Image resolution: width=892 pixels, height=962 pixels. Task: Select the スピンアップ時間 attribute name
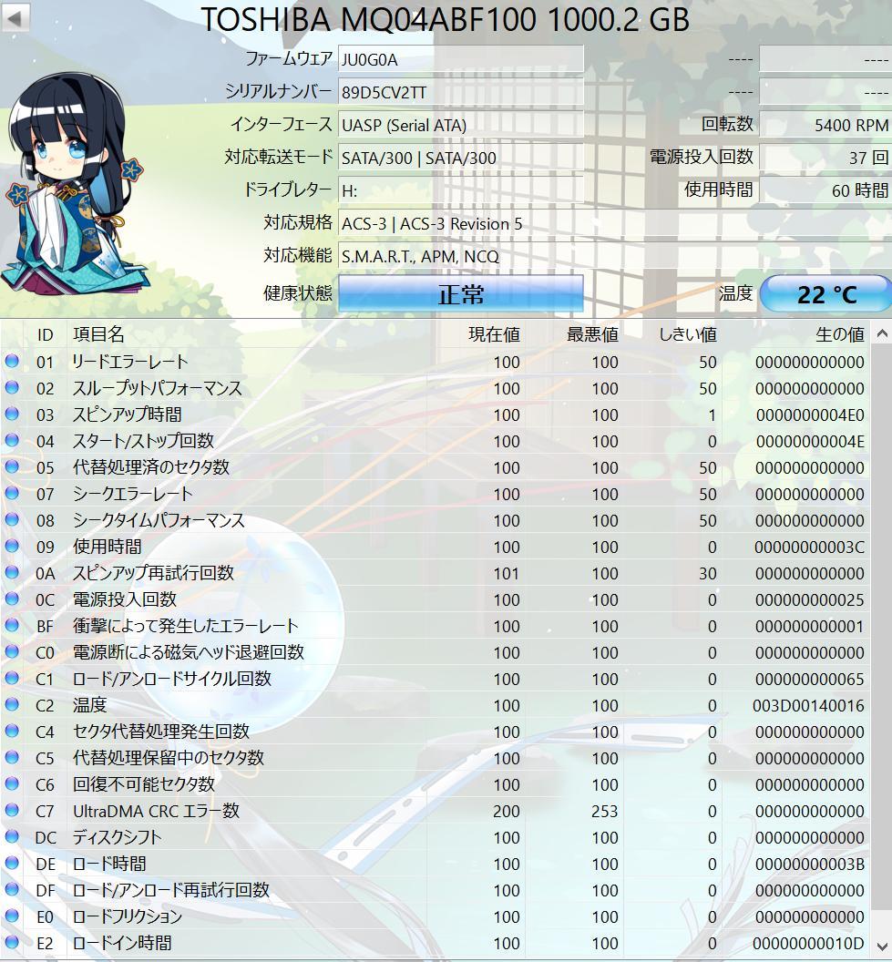(127, 414)
